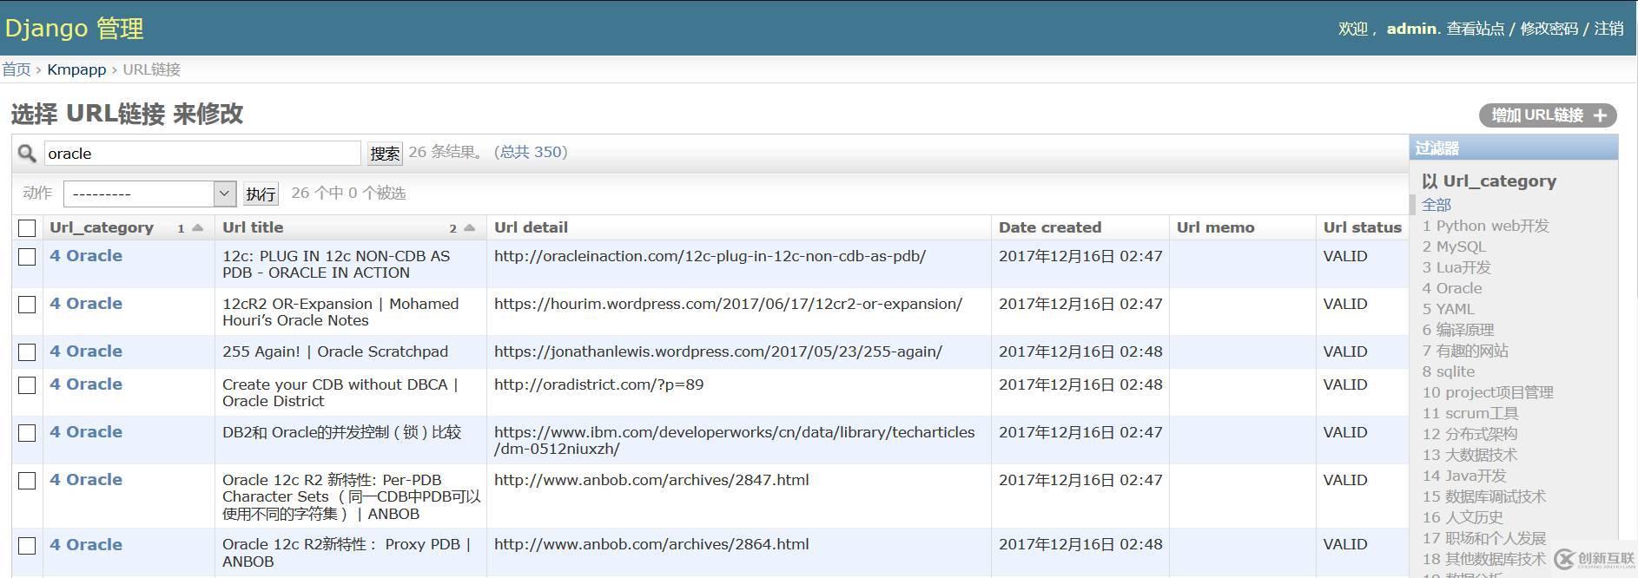This screenshot has width=1638, height=578.
Task: Open 4 Oracle link in 255 Again row
Action: point(86,351)
